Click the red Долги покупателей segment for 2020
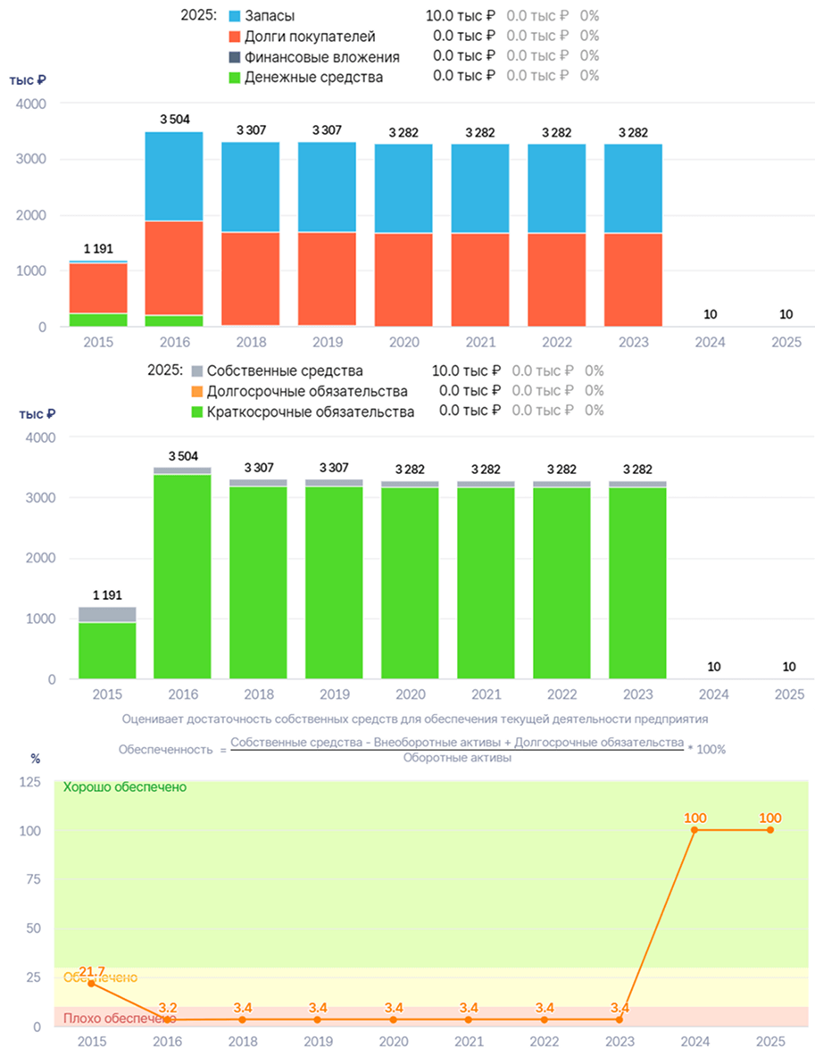Viewport: 815px width, 1056px height. pyautogui.click(x=403, y=279)
